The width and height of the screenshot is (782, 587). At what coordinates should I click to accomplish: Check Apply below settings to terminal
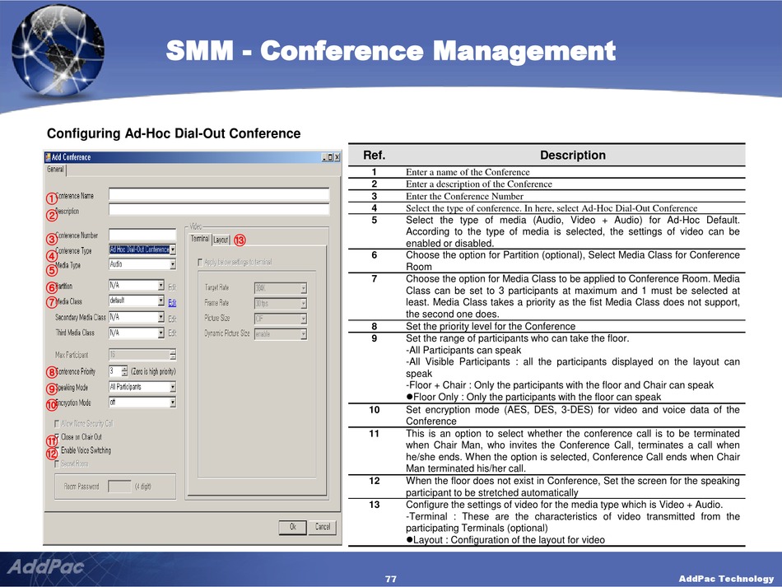(x=200, y=263)
